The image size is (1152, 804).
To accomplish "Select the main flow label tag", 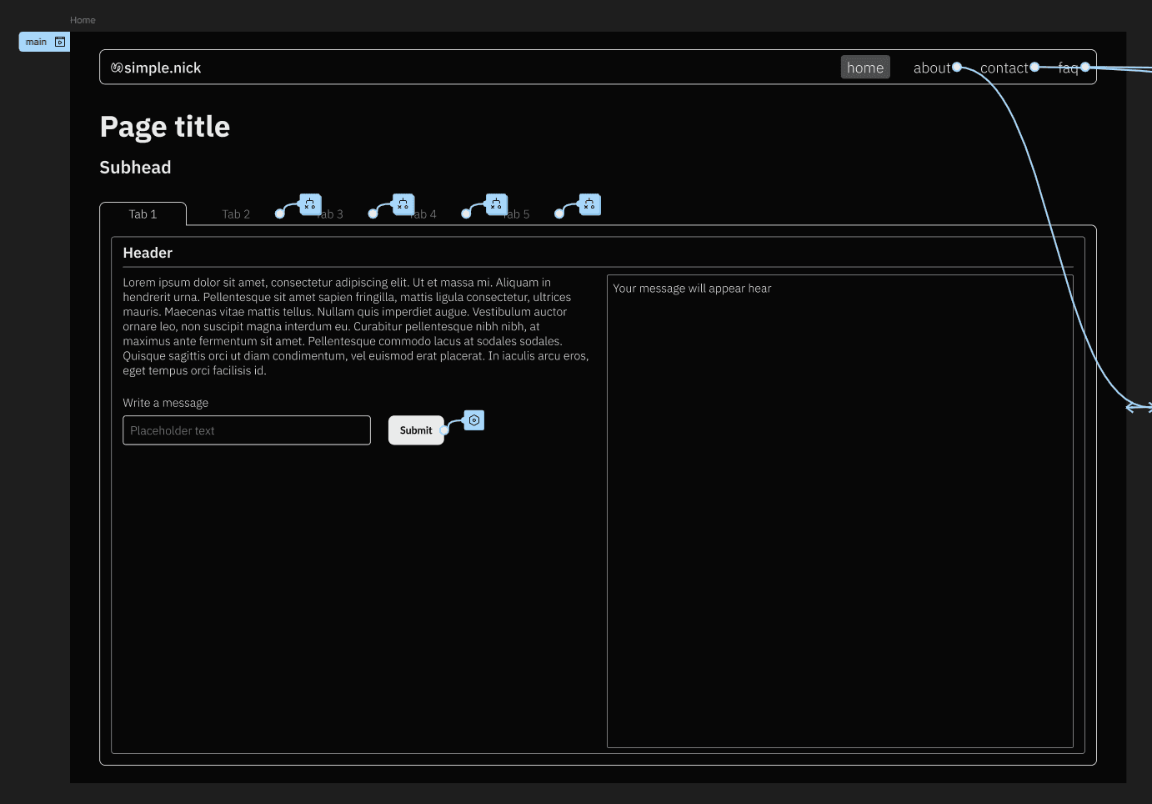I will pyautogui.click(x=44, y=42).
